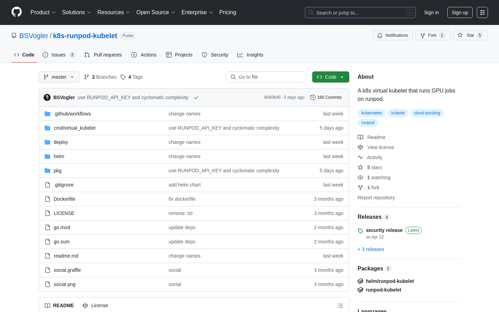Click the kubernetes topic tag
Image resolution: width=499 pixels, height=312 pixels.
[371, 113]
